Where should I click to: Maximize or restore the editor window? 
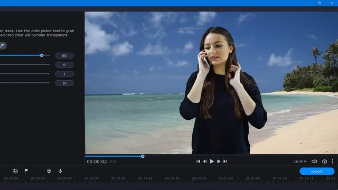319,3
